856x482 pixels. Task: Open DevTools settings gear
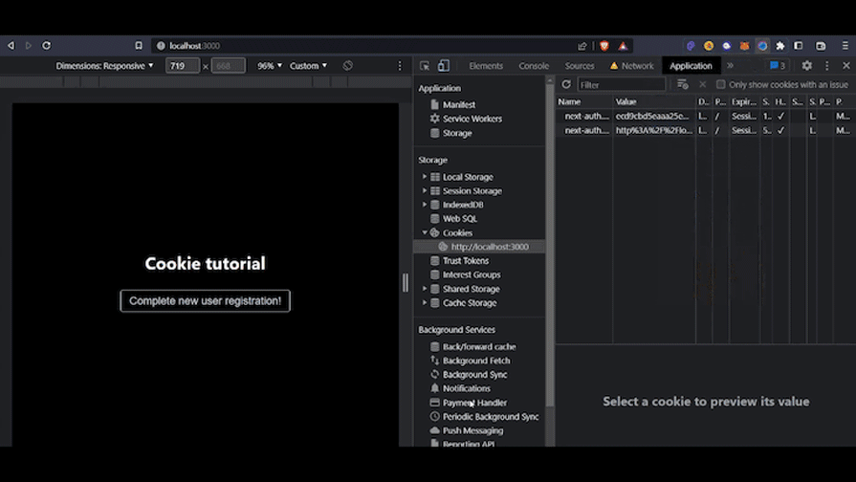tap(806, 66)
